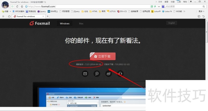
Task: Expand the 更多 bookmarks menu
Action: pos(201,11)
